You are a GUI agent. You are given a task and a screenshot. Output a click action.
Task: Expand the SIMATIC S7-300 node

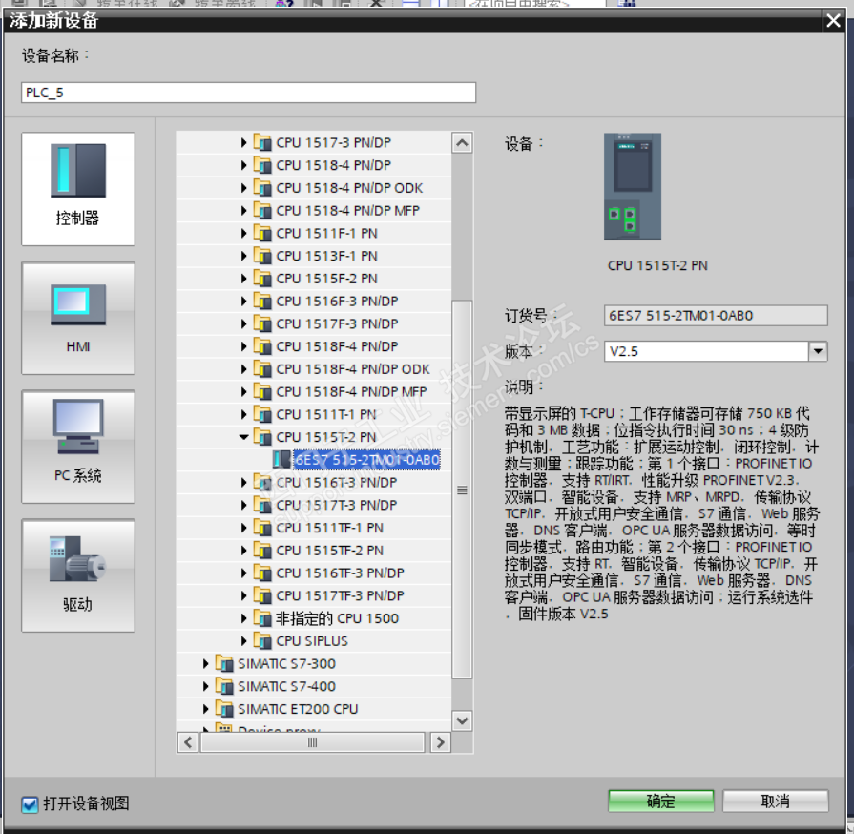click(x=206, y=663)
